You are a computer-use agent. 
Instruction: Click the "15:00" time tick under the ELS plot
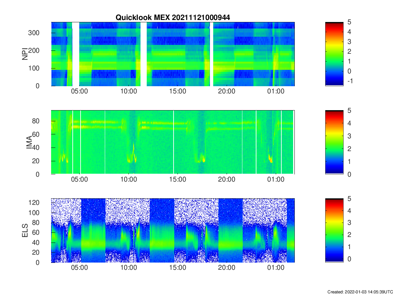coord(178,268)
